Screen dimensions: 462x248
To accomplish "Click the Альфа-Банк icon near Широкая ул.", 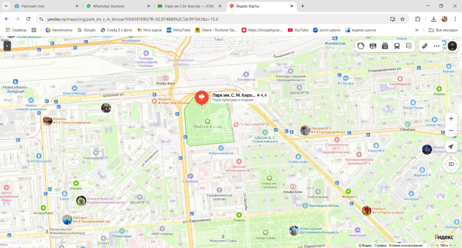I will click(165, 78).
